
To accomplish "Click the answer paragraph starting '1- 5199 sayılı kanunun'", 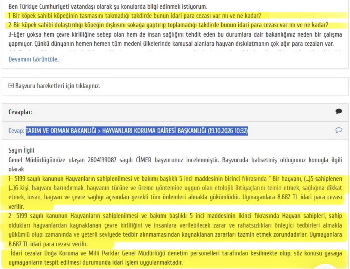I will tap(175, 192).
